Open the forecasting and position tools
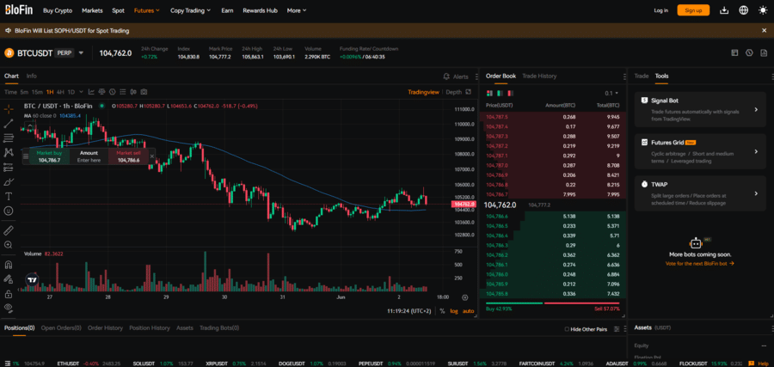 coord(9,168)
